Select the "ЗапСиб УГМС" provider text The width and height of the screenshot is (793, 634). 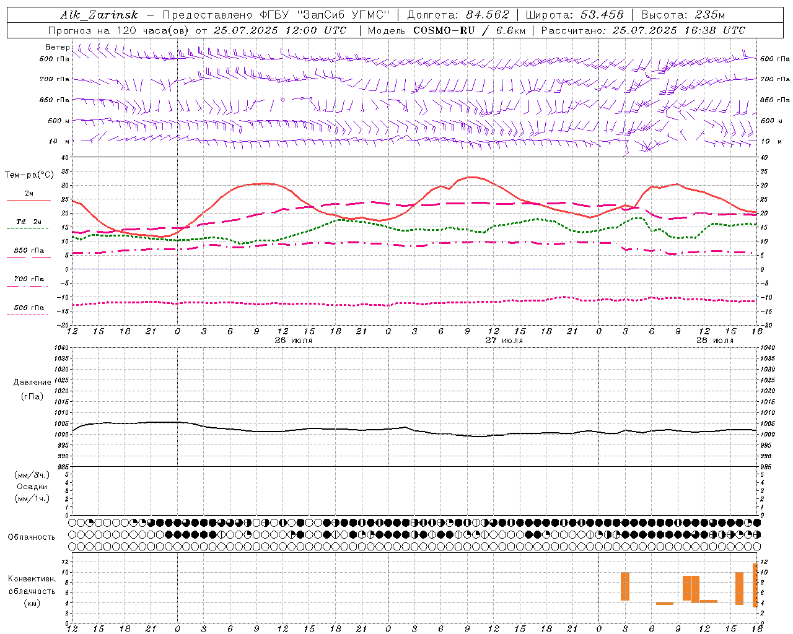pos(343,15)
